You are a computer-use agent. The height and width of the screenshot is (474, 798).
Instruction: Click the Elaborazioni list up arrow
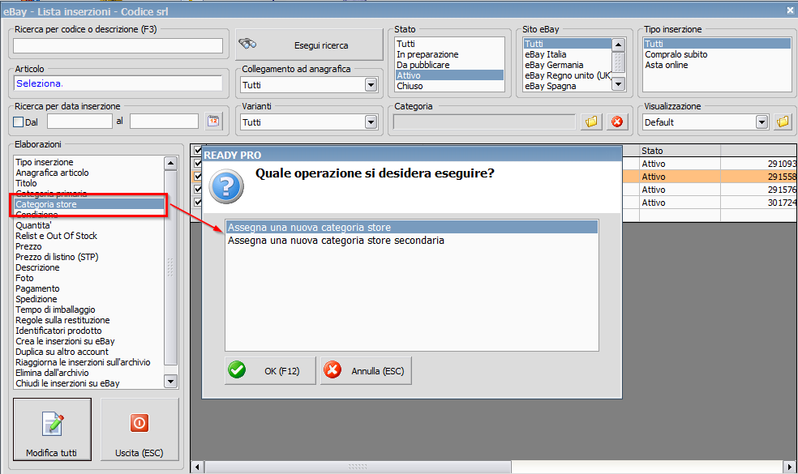pos(170,163)
